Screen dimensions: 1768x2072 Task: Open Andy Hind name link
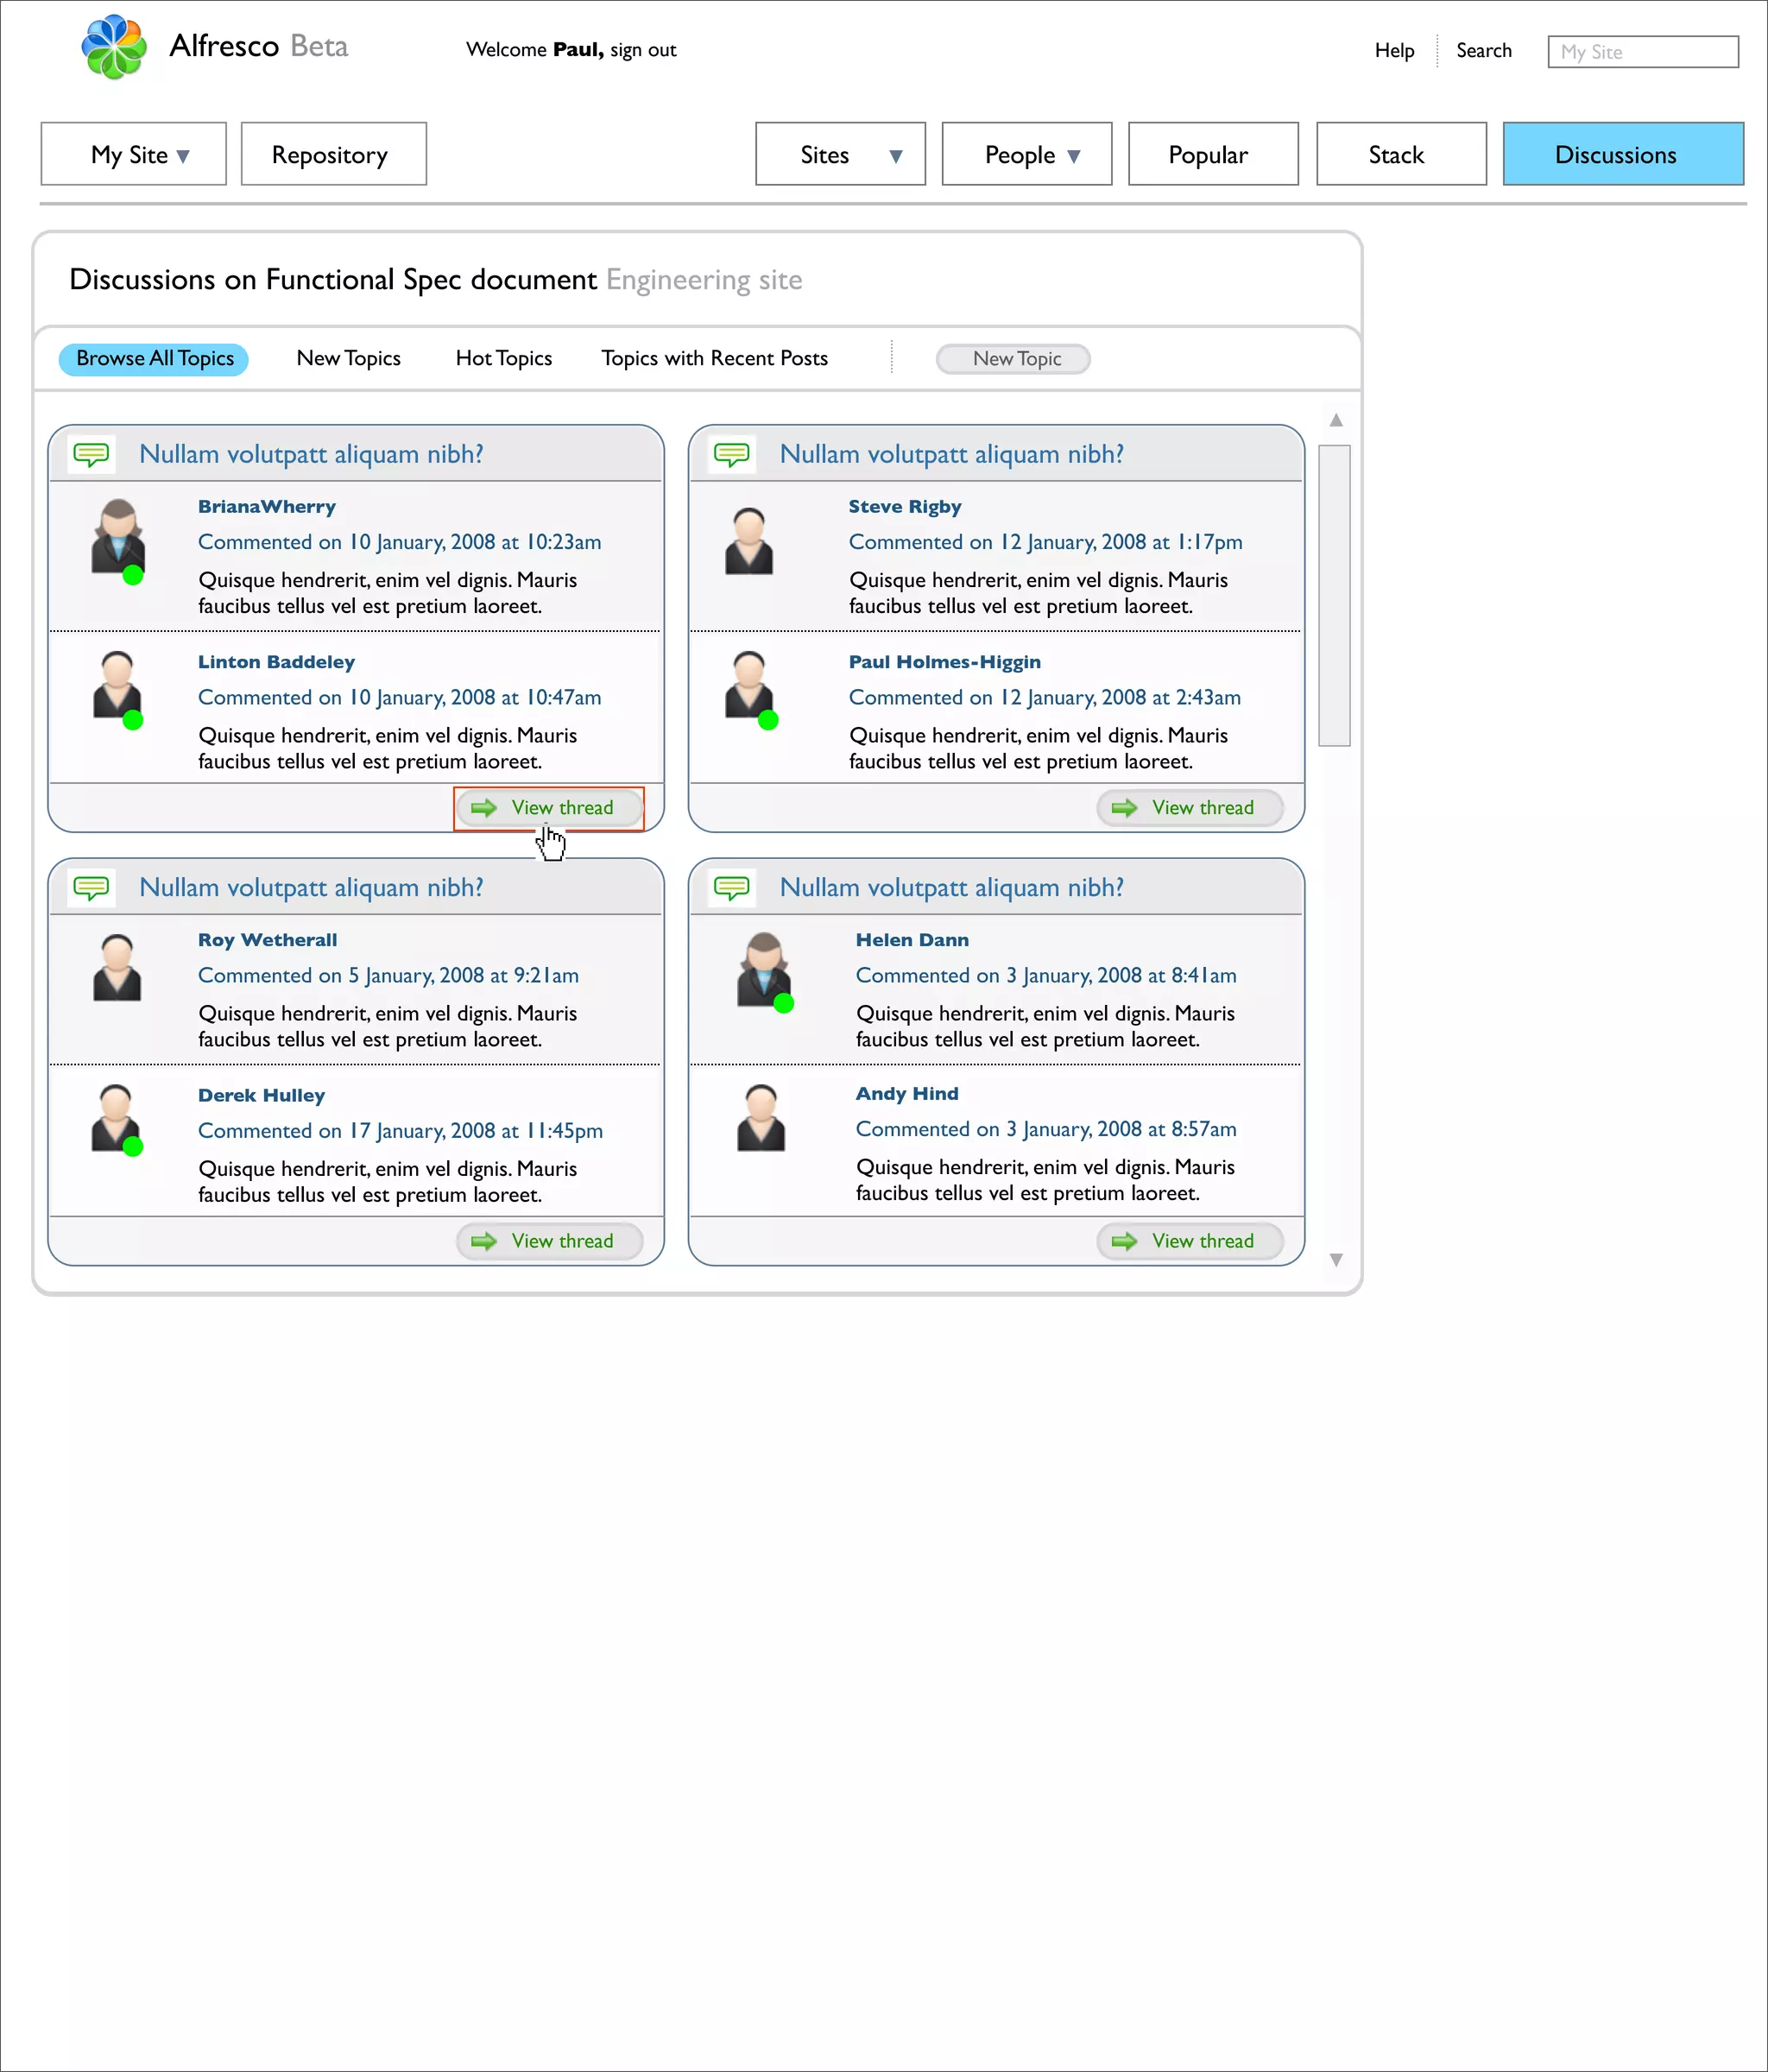(907, 1093)
